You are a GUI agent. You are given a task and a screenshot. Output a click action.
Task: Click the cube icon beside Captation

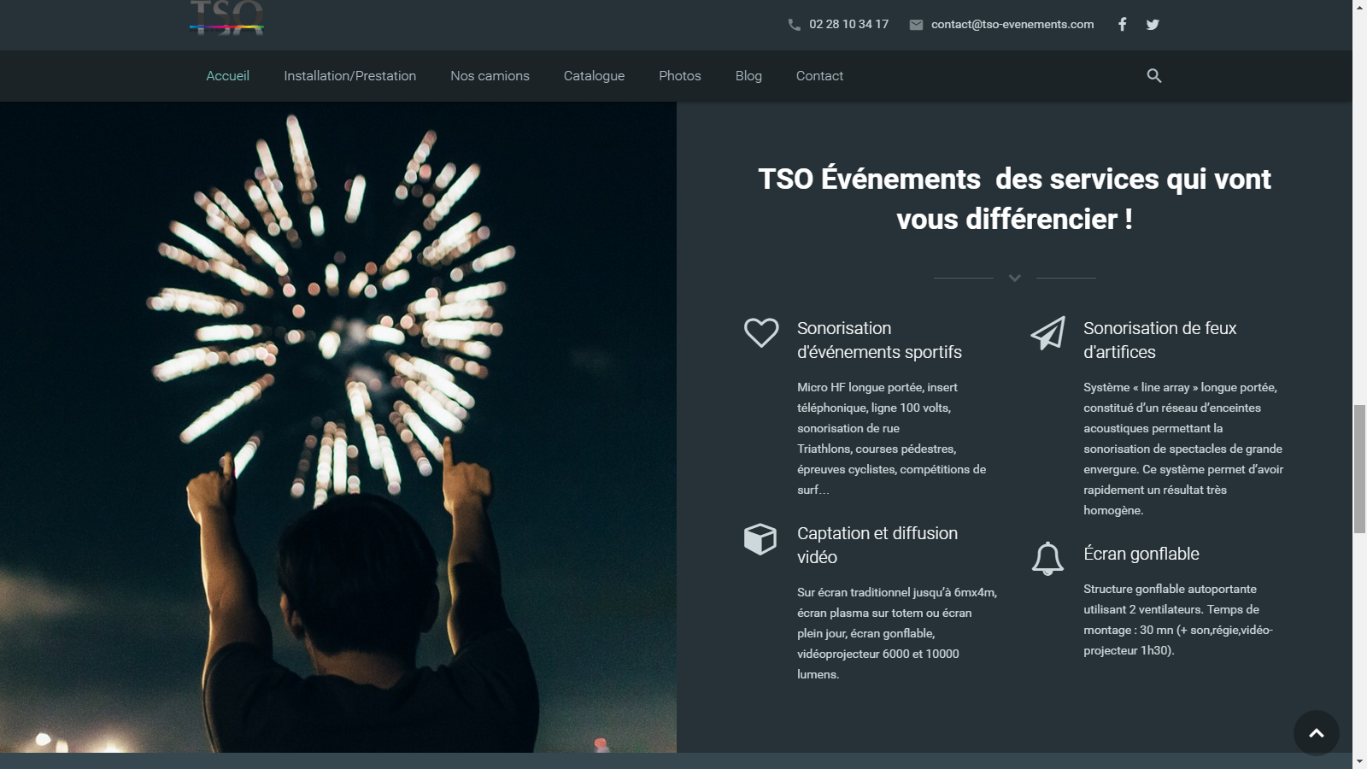[x=760, y=539]
